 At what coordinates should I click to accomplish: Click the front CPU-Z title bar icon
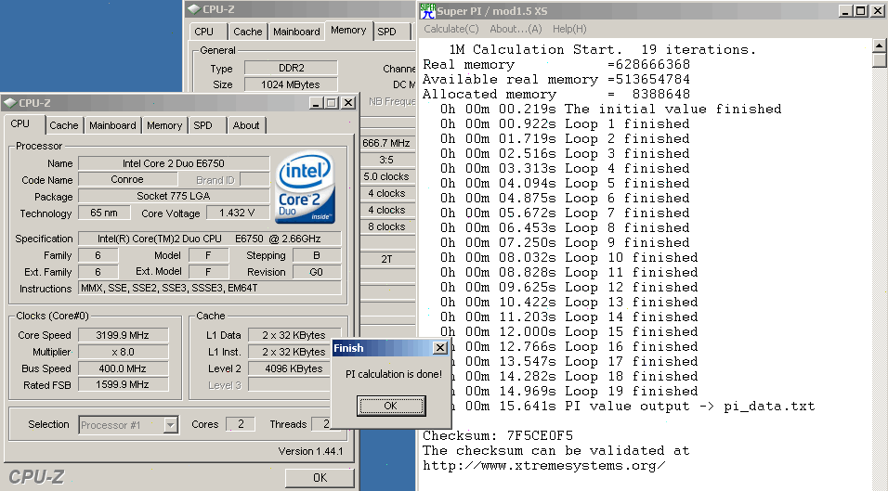coord(9,103)
